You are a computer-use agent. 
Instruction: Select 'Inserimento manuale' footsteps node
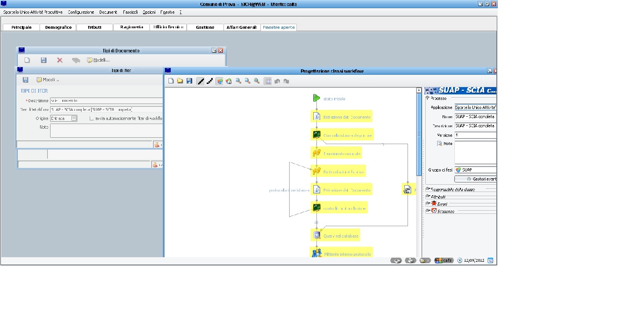336,153
